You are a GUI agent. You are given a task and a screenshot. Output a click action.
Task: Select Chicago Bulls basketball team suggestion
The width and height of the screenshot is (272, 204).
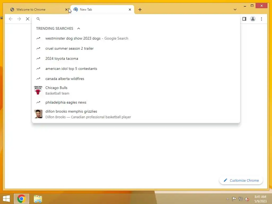136,90
